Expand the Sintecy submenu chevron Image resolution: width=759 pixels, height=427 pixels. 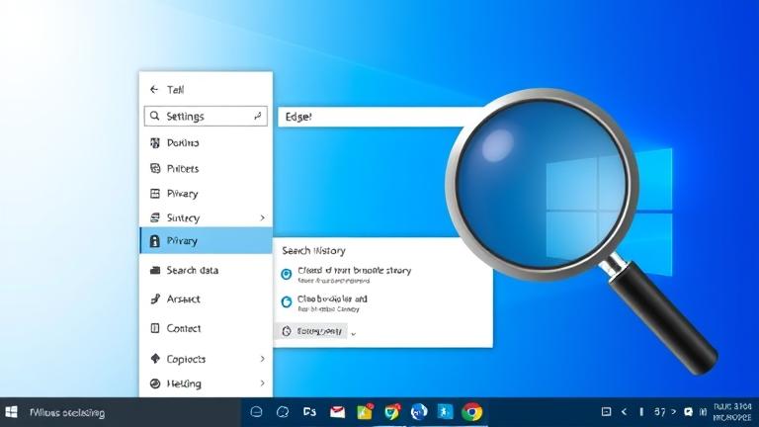click(x=262, y=217)
